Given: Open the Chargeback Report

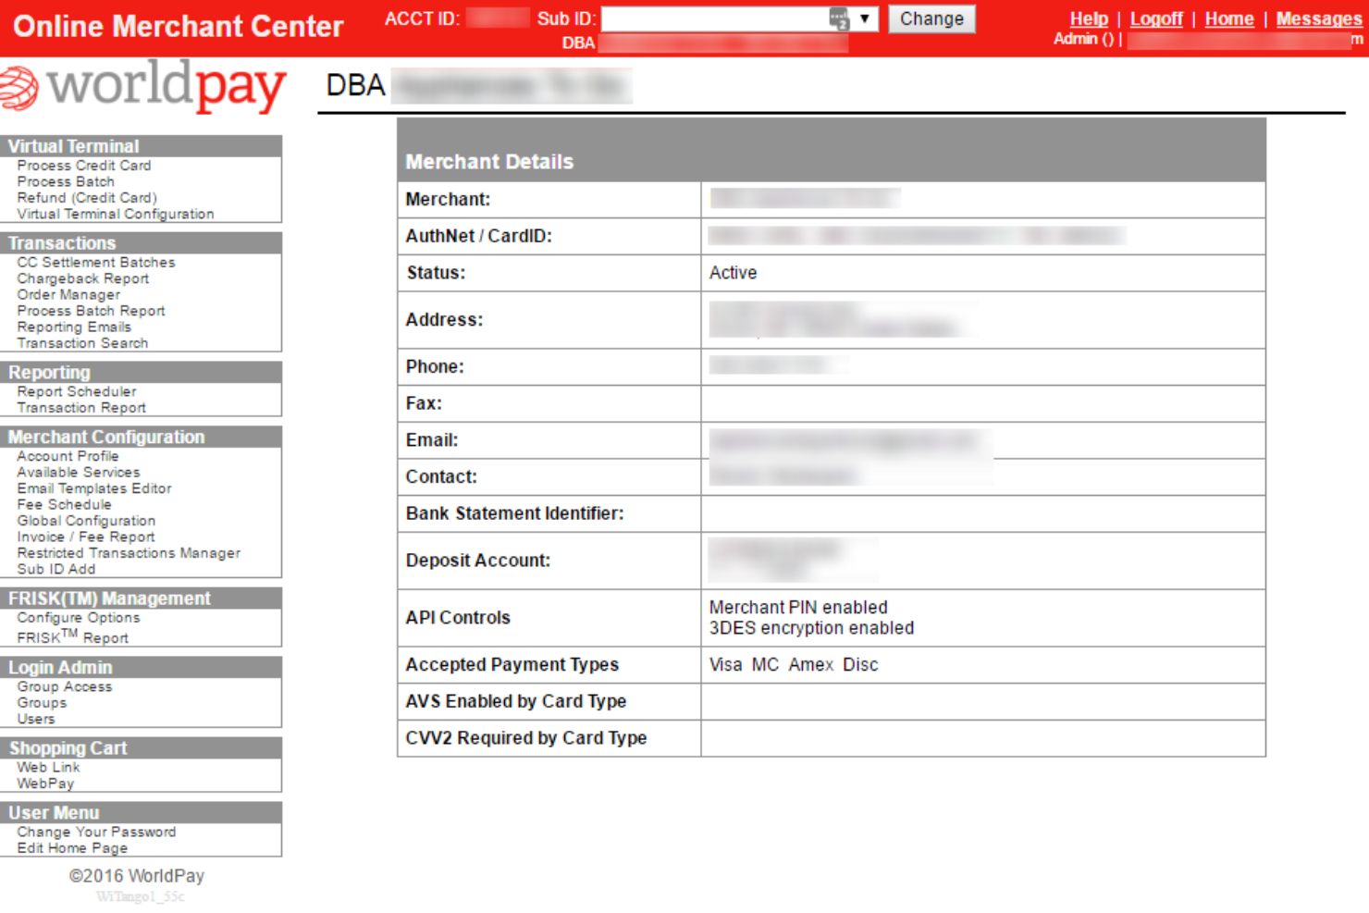Looking at the screenshot, I should click(x=83, y=278).
